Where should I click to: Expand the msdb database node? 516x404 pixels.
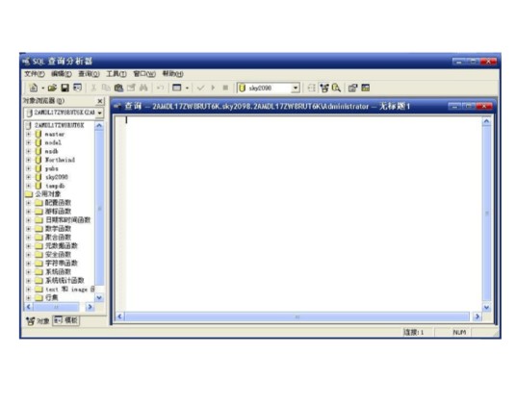(x=28, y=151)
